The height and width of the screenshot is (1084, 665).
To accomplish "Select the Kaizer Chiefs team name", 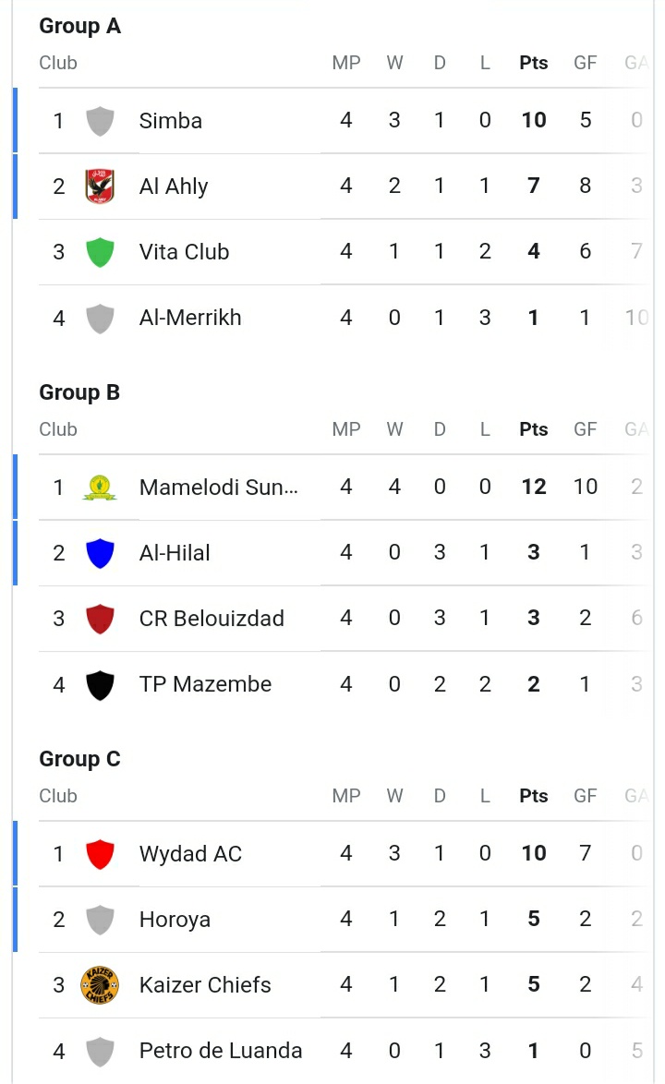I will pyautogui.click(x=205, y=985).
